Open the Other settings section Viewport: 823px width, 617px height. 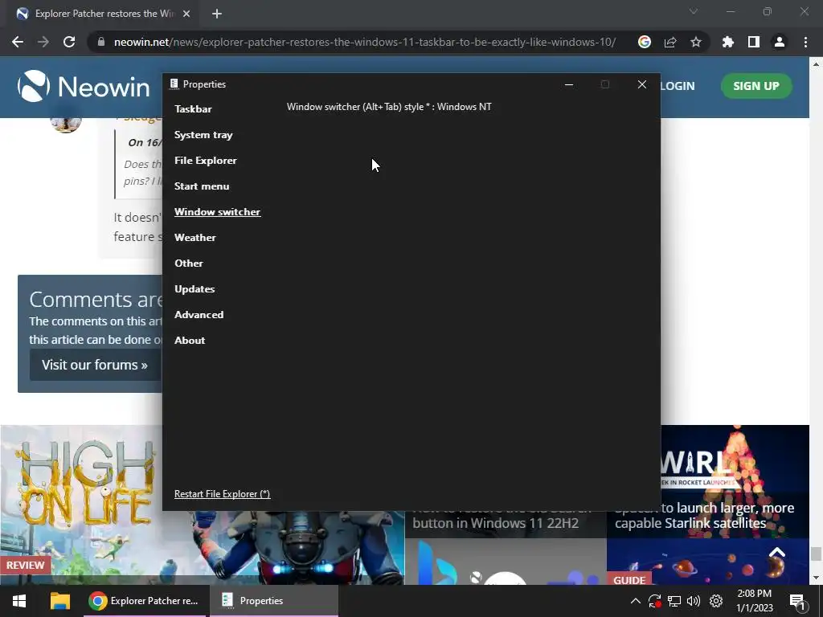(188, 264)
